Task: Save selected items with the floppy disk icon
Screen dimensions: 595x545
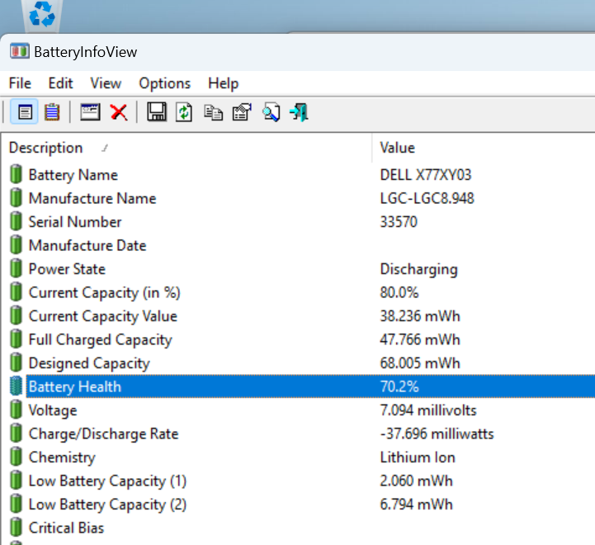Action: click(x=157, y=112)
